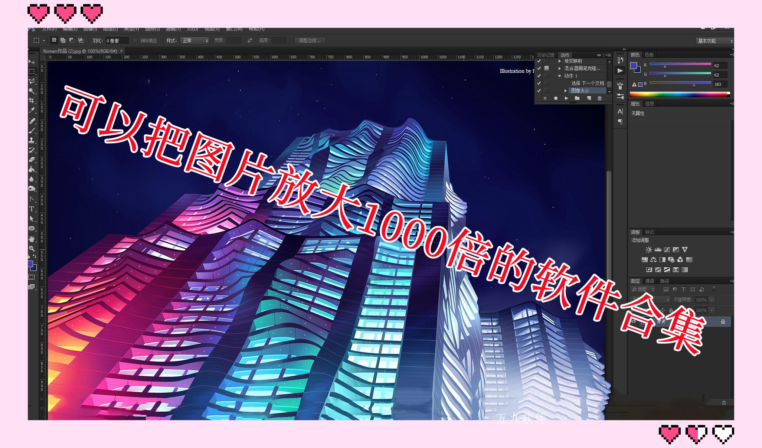
Task: Toggle the 图像大小 step checkmark
Action: pos(539,91)
